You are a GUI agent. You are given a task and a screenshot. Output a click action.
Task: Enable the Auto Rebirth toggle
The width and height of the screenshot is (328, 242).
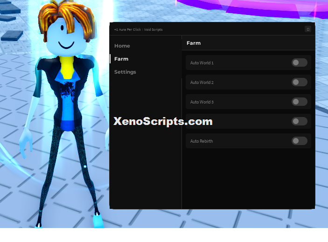pyautogui.click(x=300, y=141)
